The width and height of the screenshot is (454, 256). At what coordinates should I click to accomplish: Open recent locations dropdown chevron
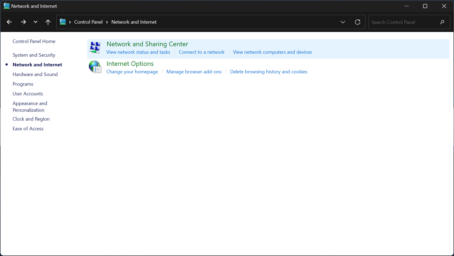tap(35, 22)
